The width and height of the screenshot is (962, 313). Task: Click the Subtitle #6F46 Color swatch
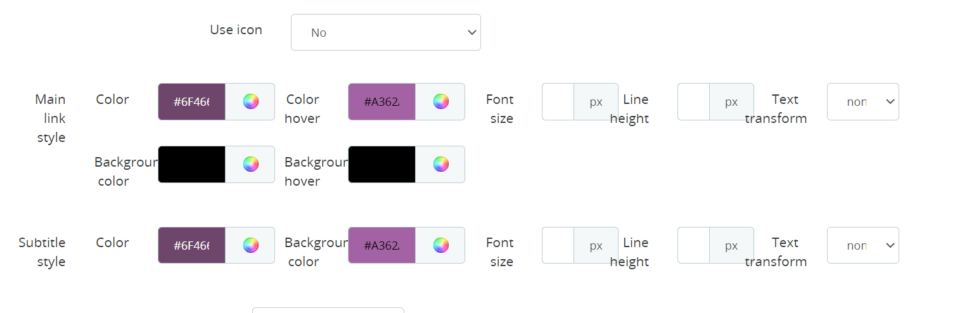click(x=192, y=245)
